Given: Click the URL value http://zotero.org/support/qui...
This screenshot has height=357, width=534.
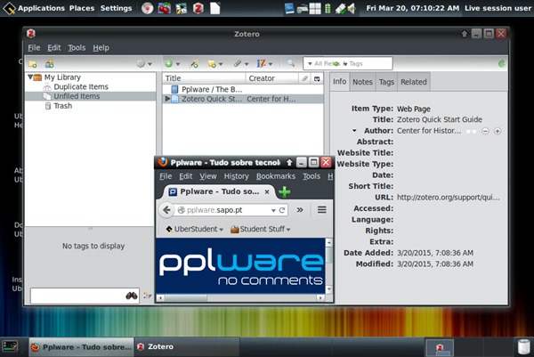Looking at the screenshot, I should 449,198.
